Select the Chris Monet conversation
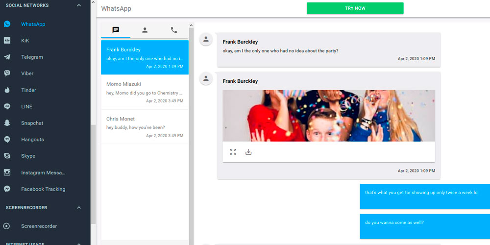 point(145,127)
